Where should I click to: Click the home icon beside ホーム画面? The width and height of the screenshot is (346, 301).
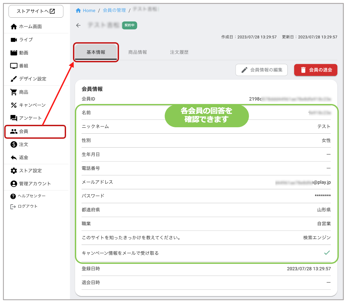click(x=14, y=26)
